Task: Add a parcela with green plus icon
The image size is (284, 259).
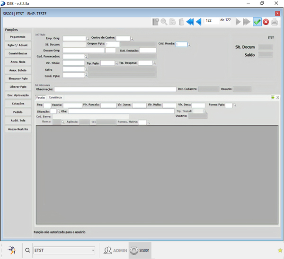Action: pyautogui.click(x=273, y=97)
